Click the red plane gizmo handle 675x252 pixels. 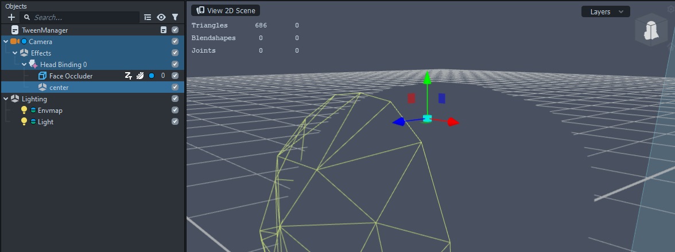(x=412, y=99)
